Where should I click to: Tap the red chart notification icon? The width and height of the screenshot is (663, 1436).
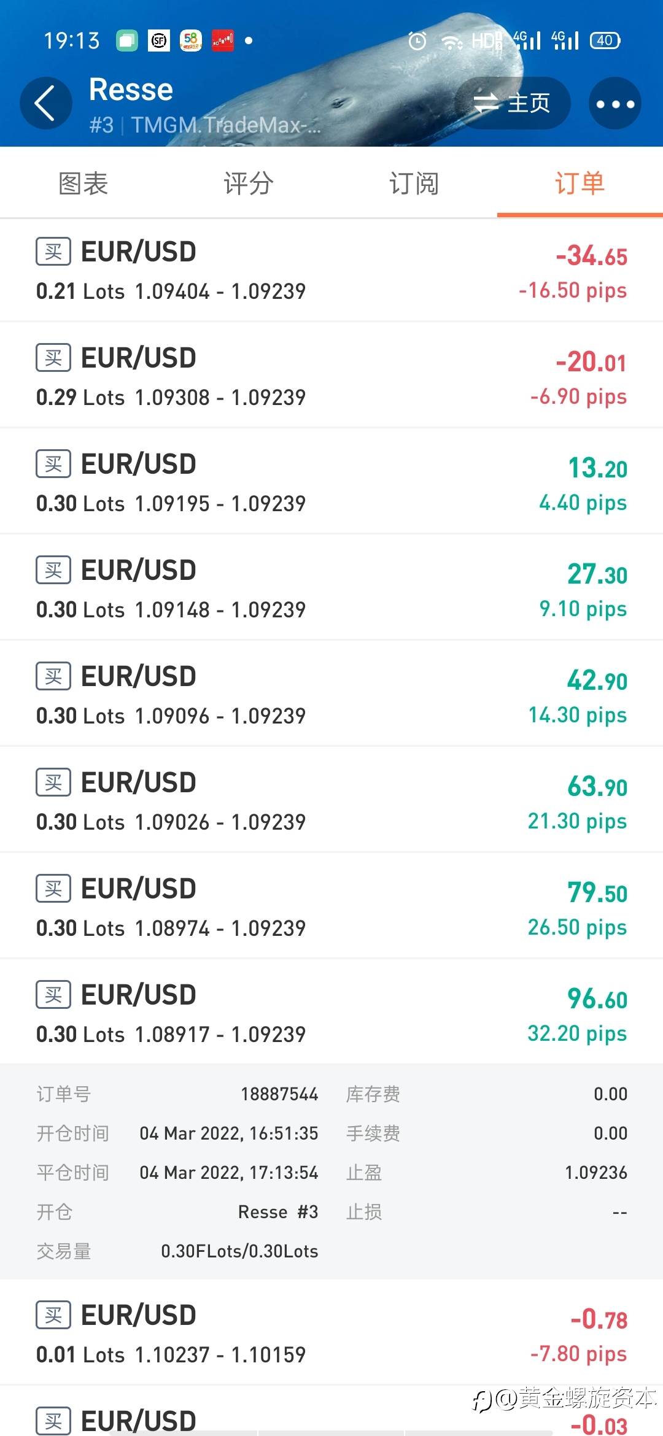click(x=222, y=41)
